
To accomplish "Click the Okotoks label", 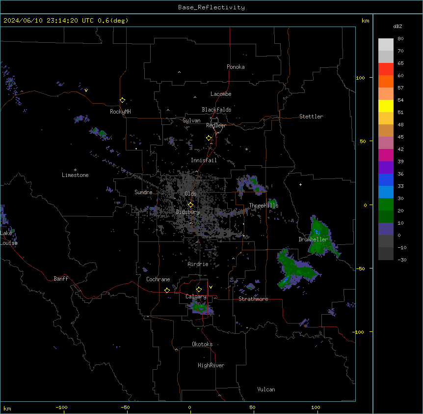I will click(202, 344).
